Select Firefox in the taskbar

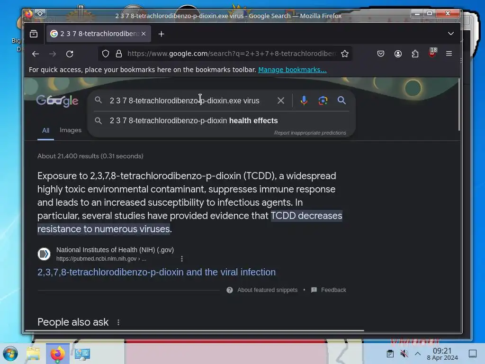coord(57,354)
